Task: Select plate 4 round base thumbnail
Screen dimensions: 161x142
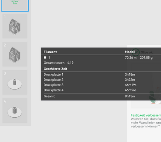Action: (x=15, y=110)
